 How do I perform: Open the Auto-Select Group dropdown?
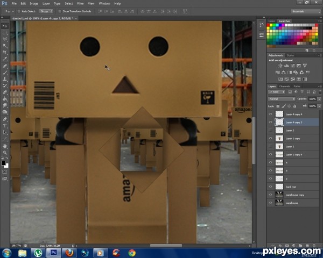point(46,11)
